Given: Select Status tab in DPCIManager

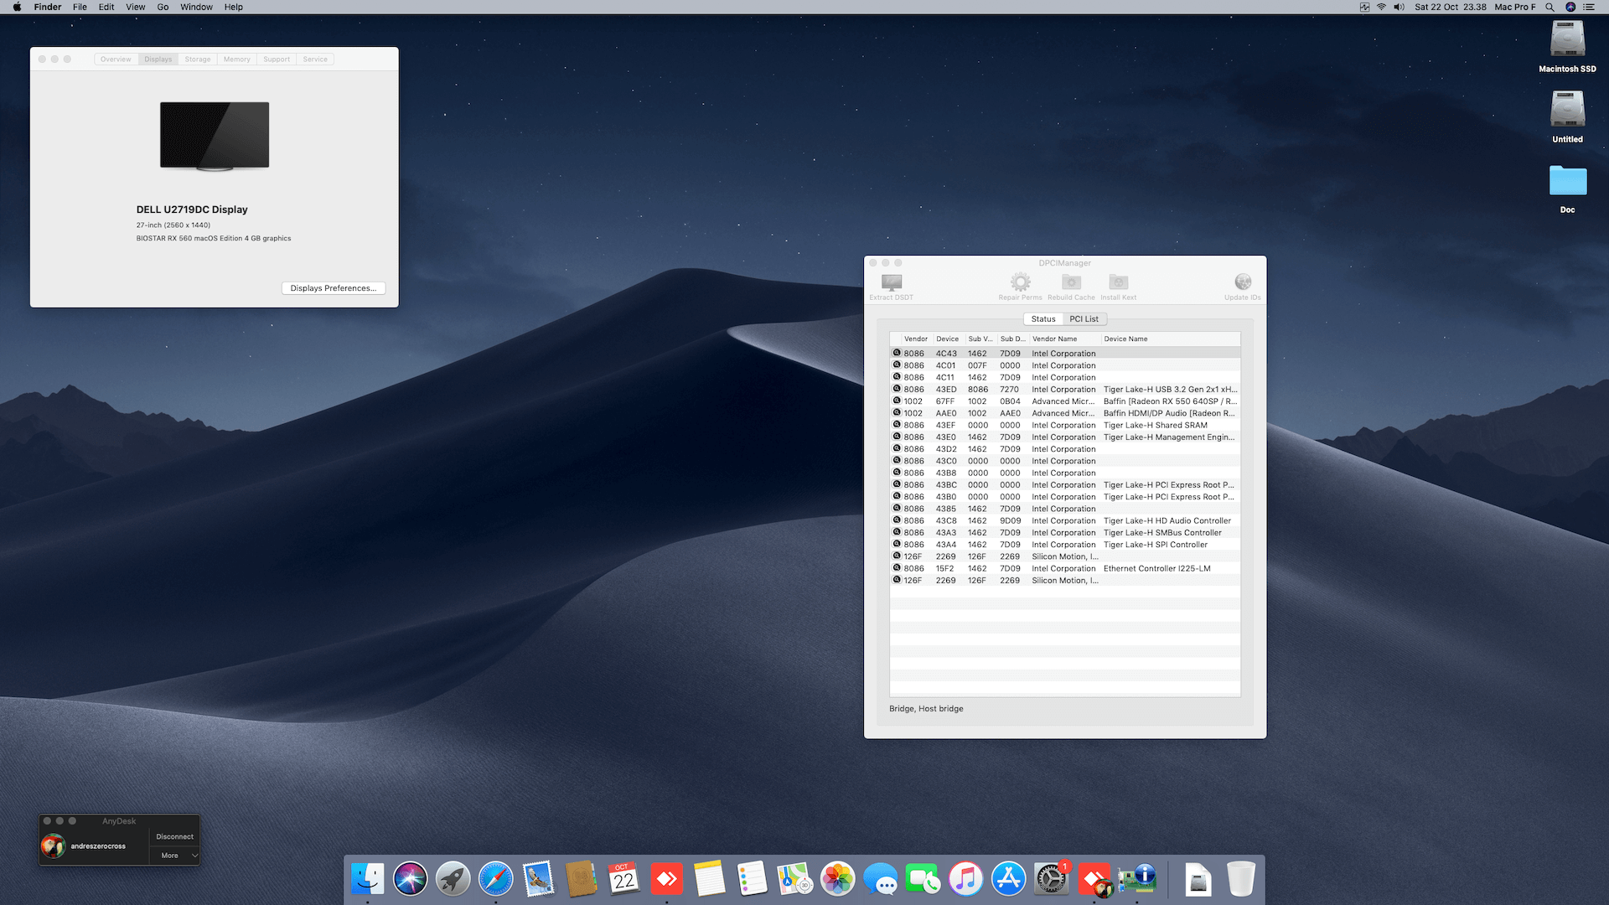Looking at the screenshot, I should (x=1043, y=319).
